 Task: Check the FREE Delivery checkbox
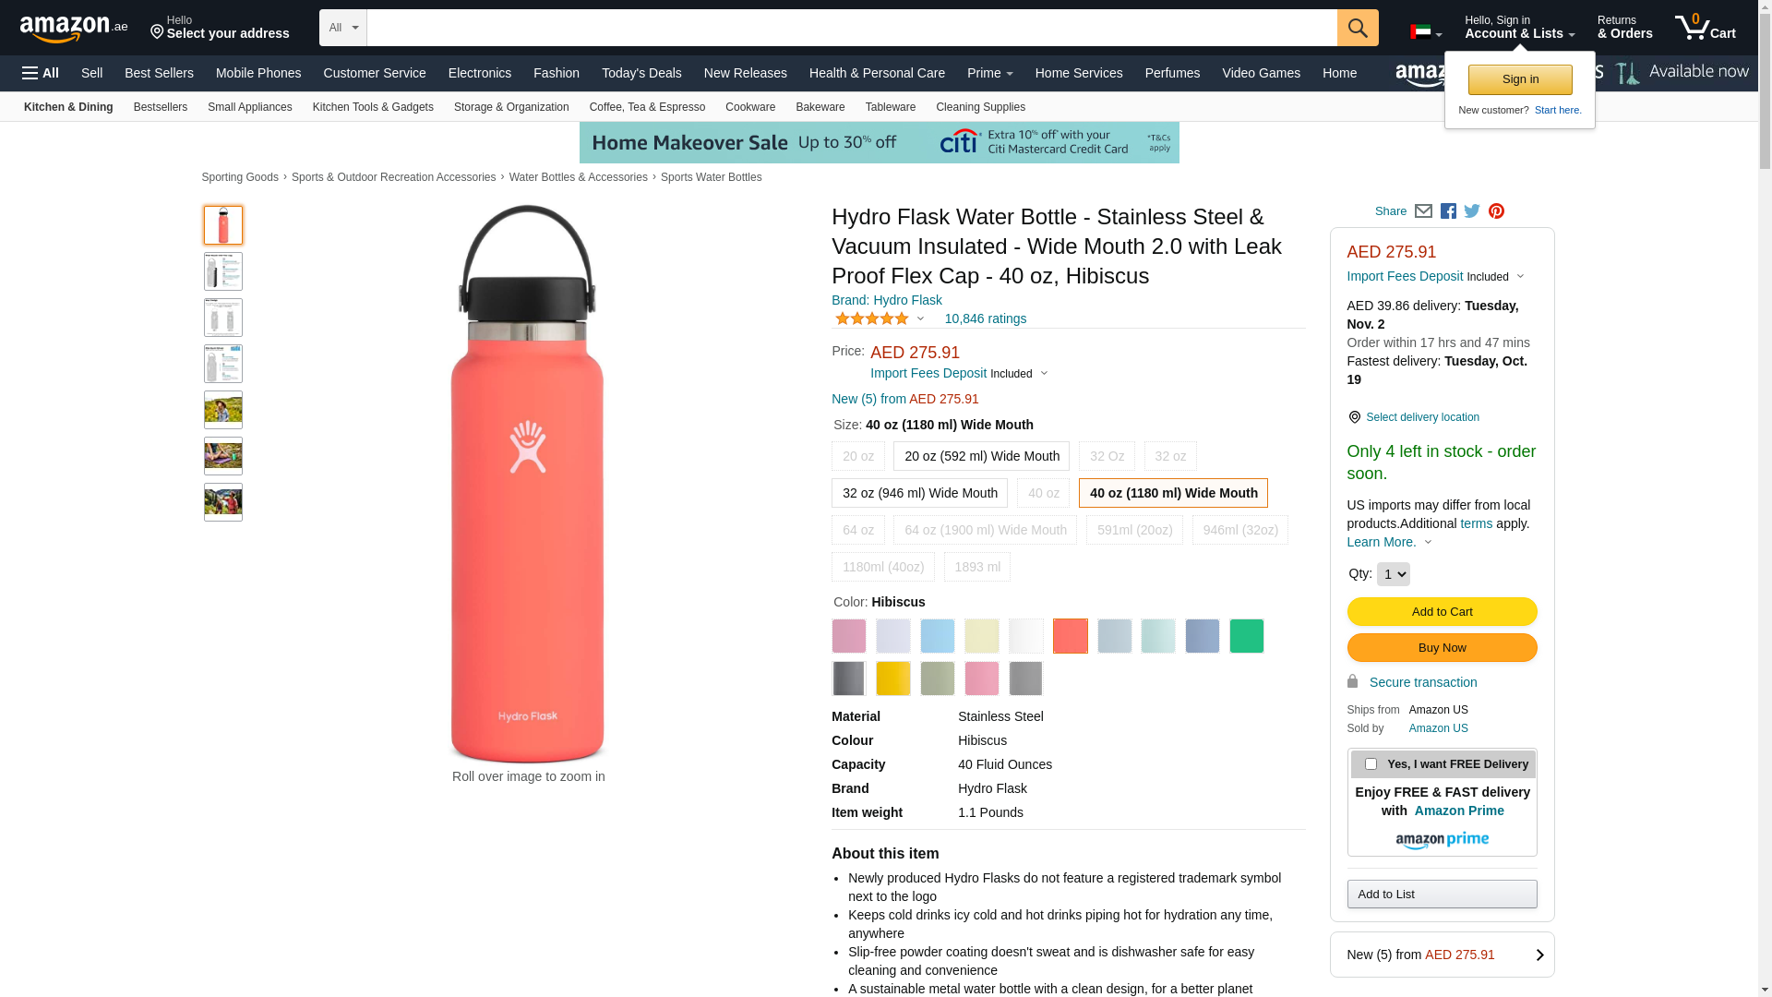(1371, 764)
